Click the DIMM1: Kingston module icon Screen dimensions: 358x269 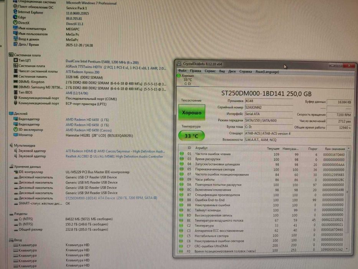15,81
